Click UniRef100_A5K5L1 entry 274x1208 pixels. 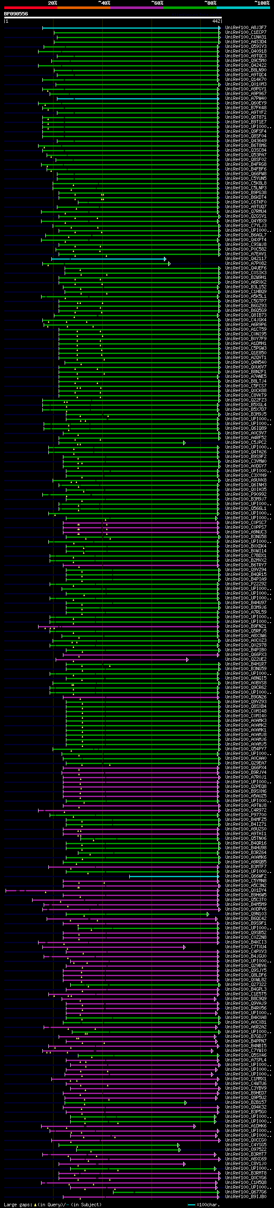click(246, 297)
